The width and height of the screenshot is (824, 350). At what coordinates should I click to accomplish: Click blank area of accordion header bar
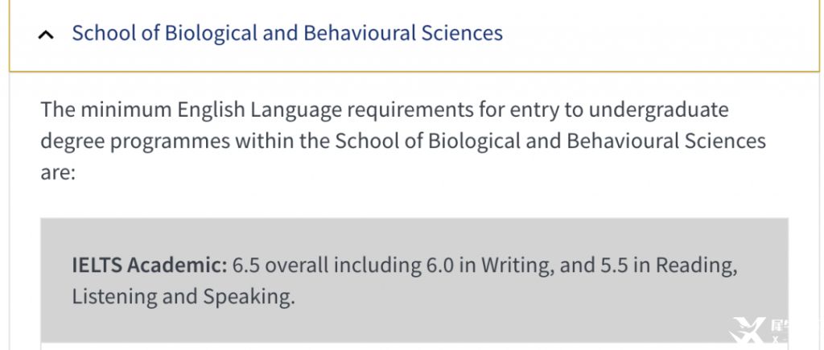pyautogui.click(x=657, y=34)
